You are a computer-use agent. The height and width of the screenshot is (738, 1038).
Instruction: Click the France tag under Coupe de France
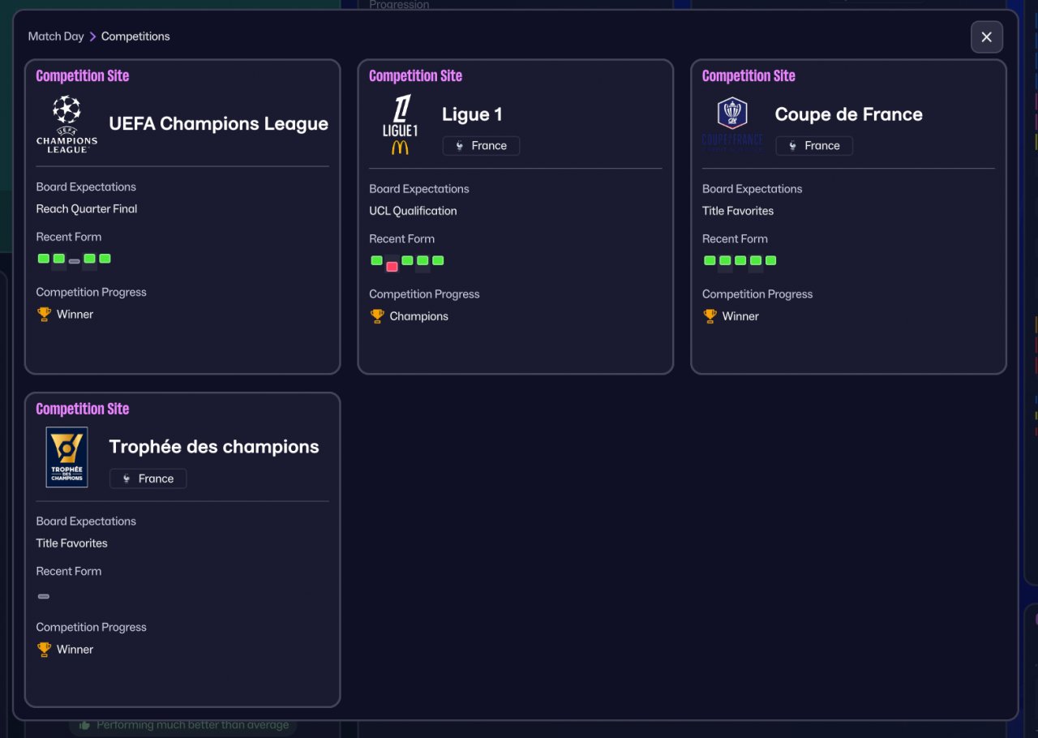point(814,146)
